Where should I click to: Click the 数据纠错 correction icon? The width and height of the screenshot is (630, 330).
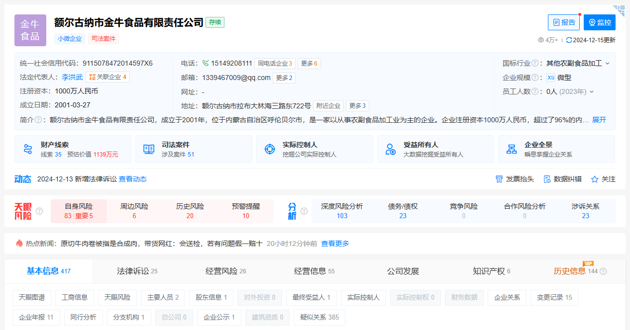point(546,178)
